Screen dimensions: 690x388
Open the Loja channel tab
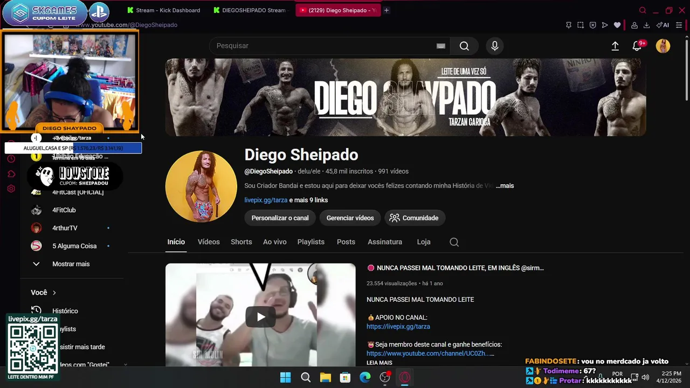pyautogui.click(x=424, y=242)
